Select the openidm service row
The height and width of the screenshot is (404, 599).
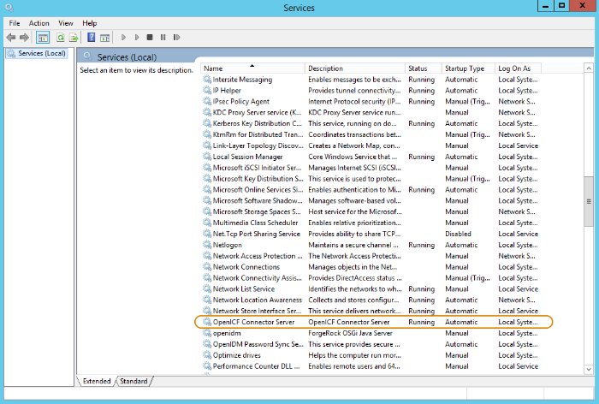coord(371,333)
